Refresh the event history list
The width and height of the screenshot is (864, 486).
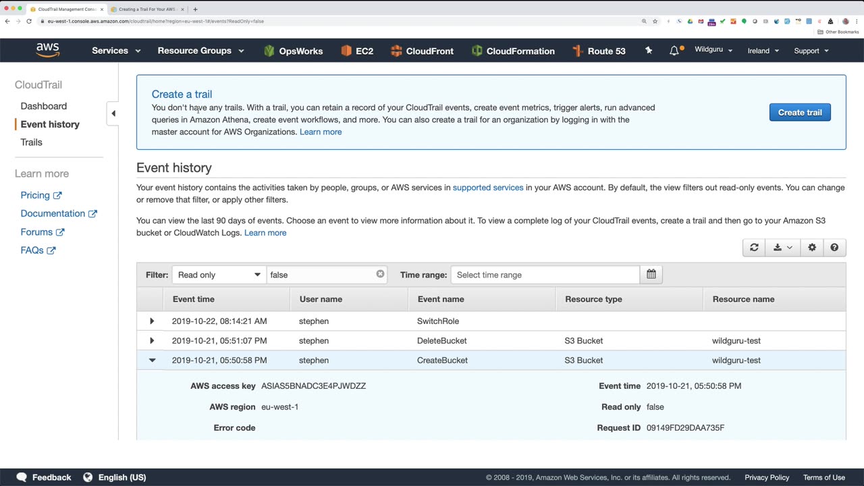[754, 248]
